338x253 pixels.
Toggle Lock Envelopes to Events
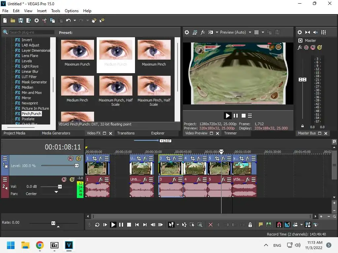tap(308, 225)
